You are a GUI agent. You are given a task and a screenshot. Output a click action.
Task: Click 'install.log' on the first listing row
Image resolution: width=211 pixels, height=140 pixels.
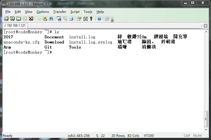[x=82, y=37]
